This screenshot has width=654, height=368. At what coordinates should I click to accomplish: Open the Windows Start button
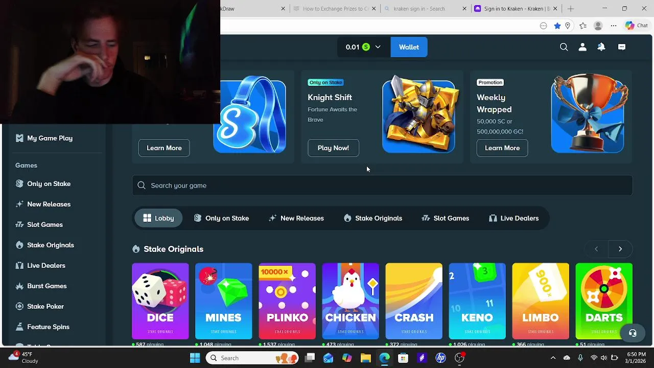pyautogui.click(x=195, y=358)
